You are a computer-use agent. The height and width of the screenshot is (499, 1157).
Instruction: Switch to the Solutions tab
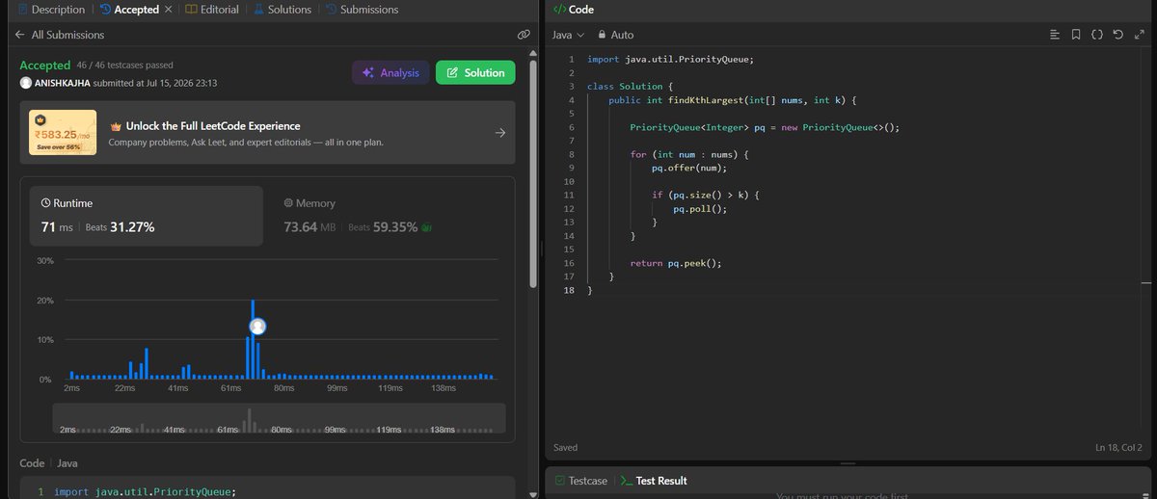pyautogui.click(x=283, y=10)
